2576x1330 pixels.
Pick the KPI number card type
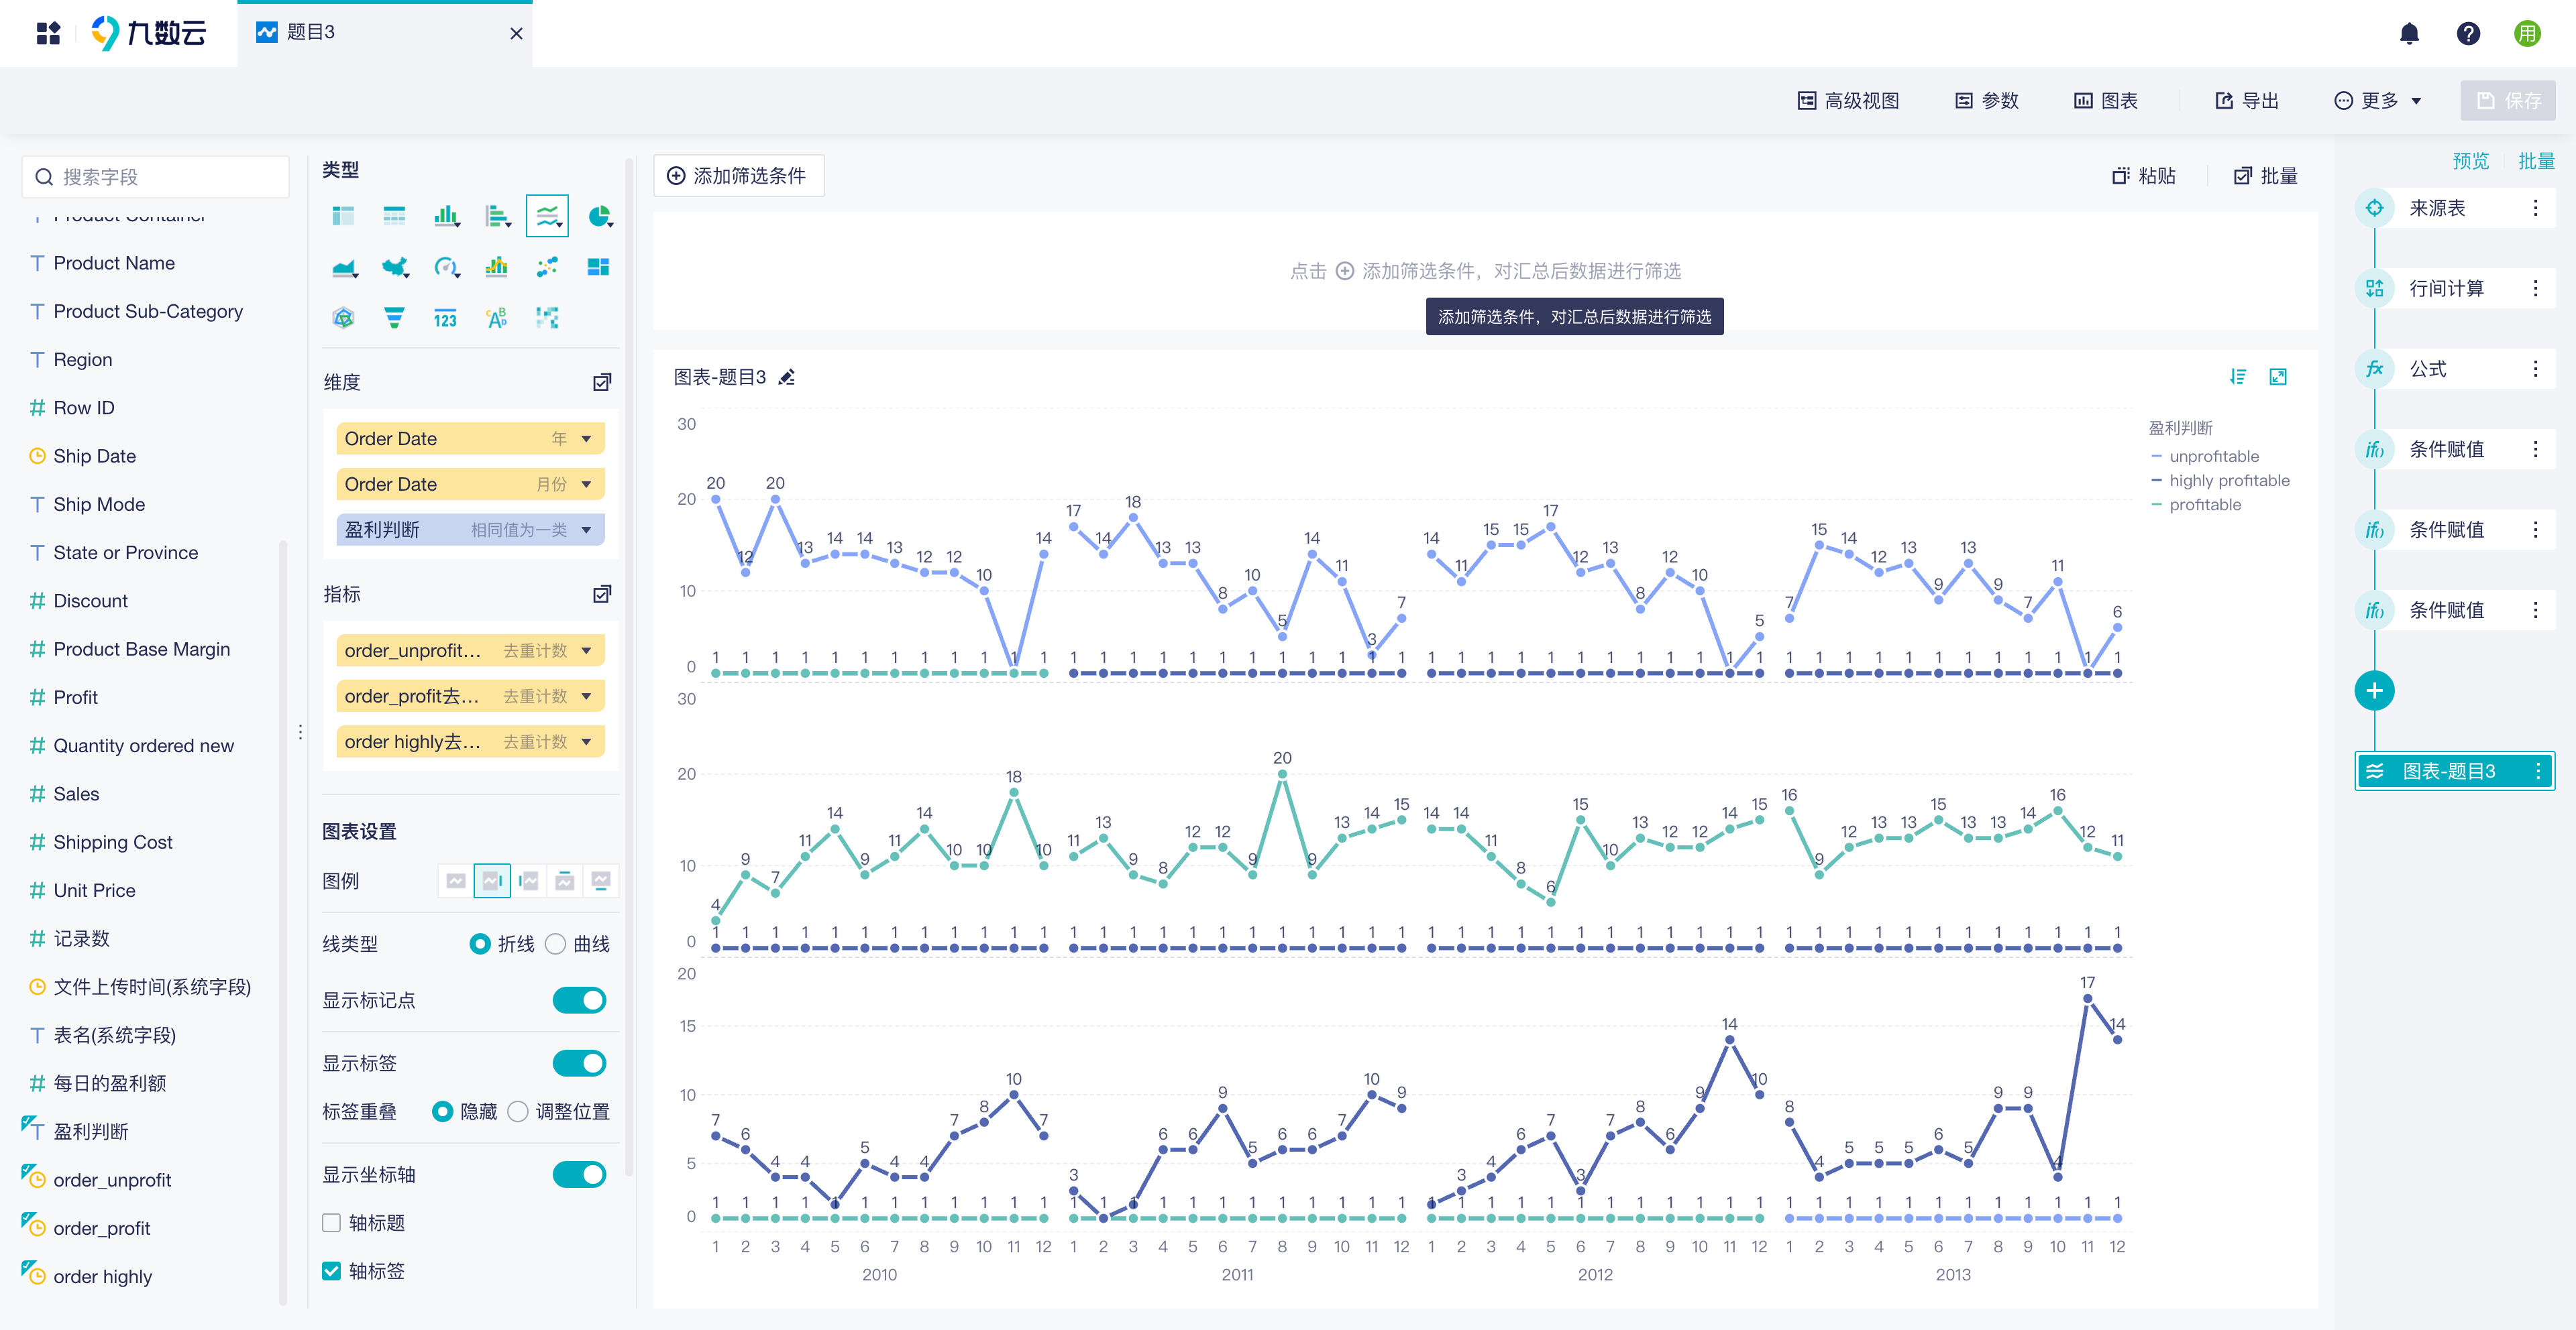445,318
